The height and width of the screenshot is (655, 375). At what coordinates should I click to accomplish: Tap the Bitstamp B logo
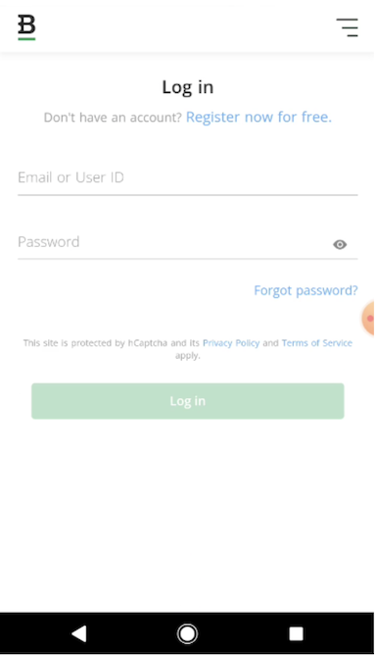tap(26, 25)
